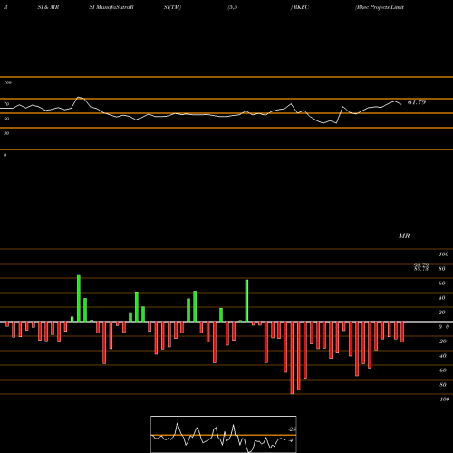Click the -28 value in mini chart
453x453 pixels.
click(292, 429)
